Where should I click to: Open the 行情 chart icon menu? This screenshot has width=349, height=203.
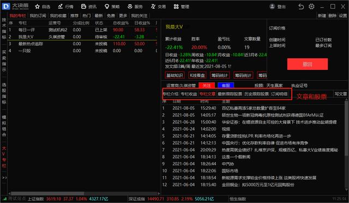pyautogui.click(x=61, y=7)
